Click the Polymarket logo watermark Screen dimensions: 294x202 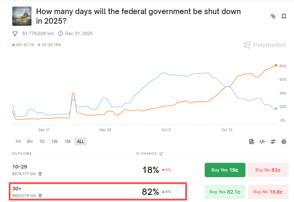tap(265, 45)
